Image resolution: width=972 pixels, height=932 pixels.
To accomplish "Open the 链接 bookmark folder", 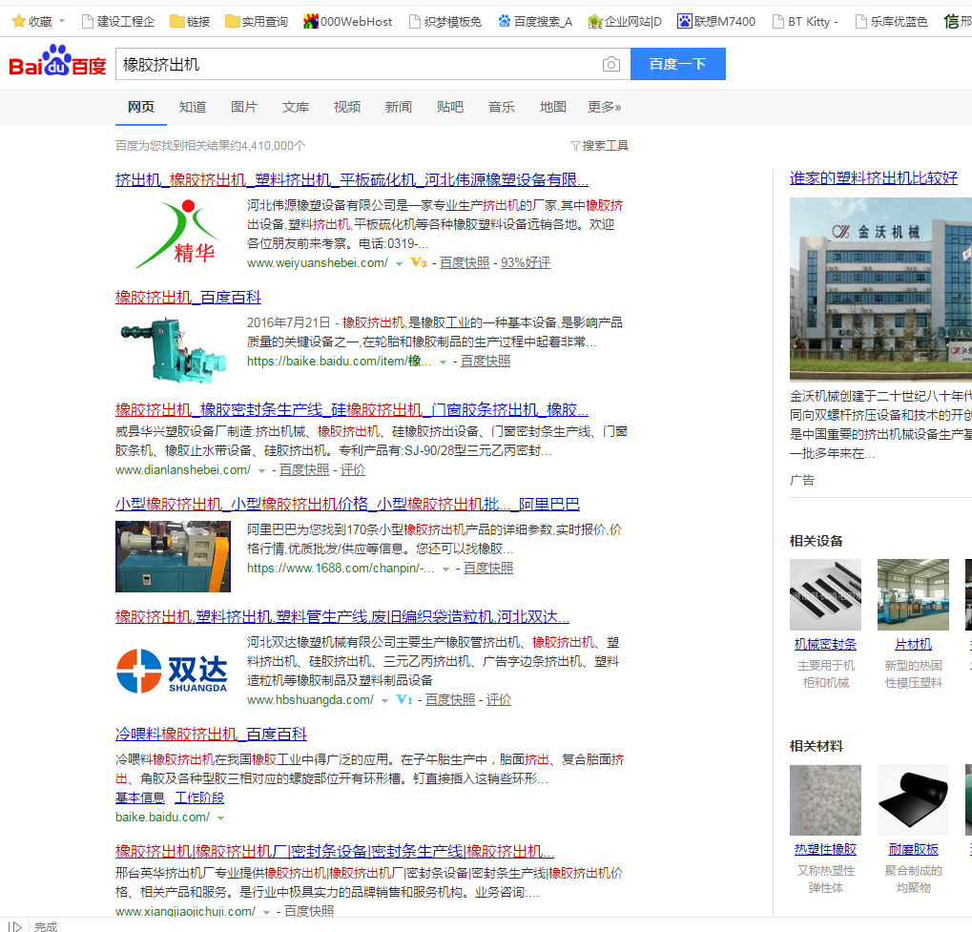I will pos(191,22).
